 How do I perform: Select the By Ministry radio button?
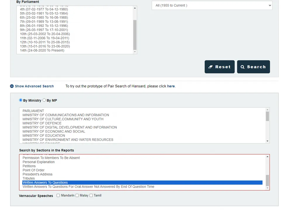[x=21, y=100]
